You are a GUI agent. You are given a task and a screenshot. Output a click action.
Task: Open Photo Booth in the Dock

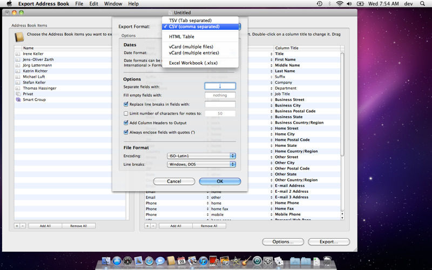click(214, 261)
